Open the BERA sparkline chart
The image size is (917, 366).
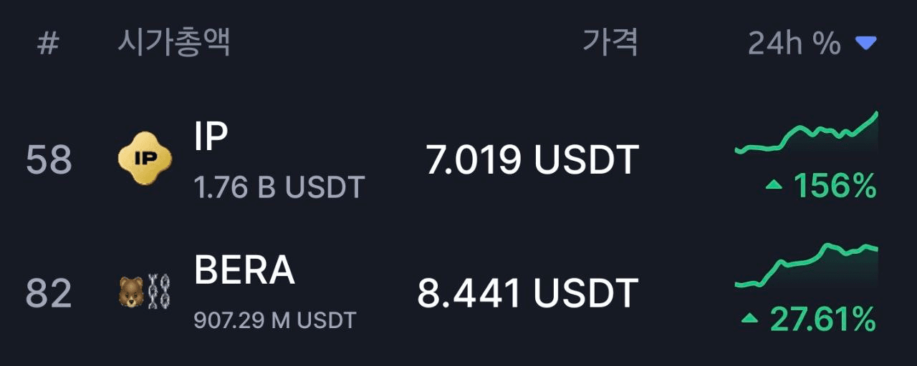(807, 266)
